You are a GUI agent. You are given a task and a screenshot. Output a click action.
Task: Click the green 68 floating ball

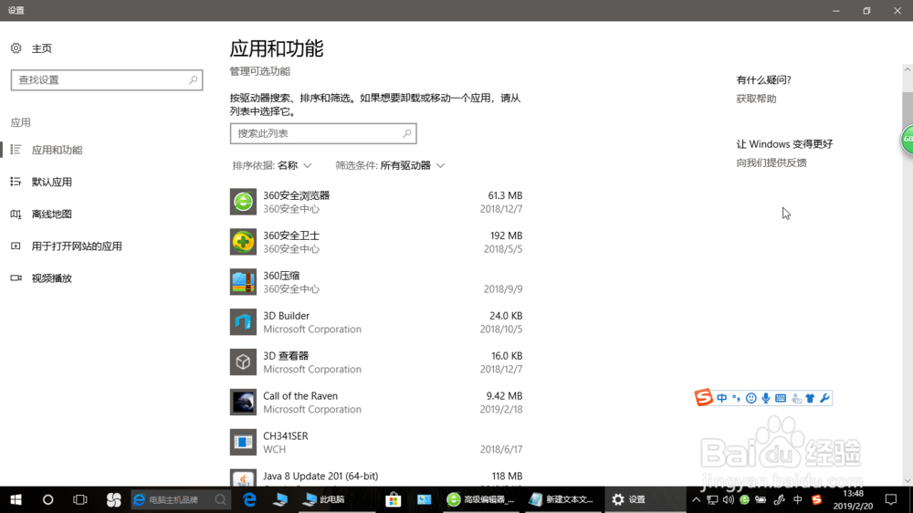[x=908, y=139]
